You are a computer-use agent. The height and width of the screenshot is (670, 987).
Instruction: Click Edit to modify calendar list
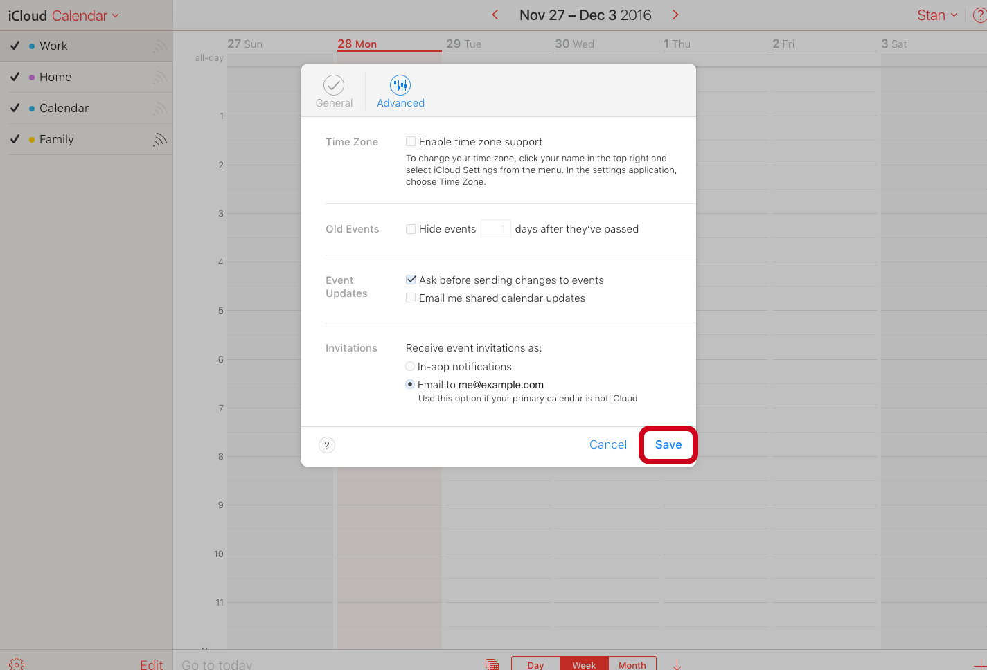point(151,663)
